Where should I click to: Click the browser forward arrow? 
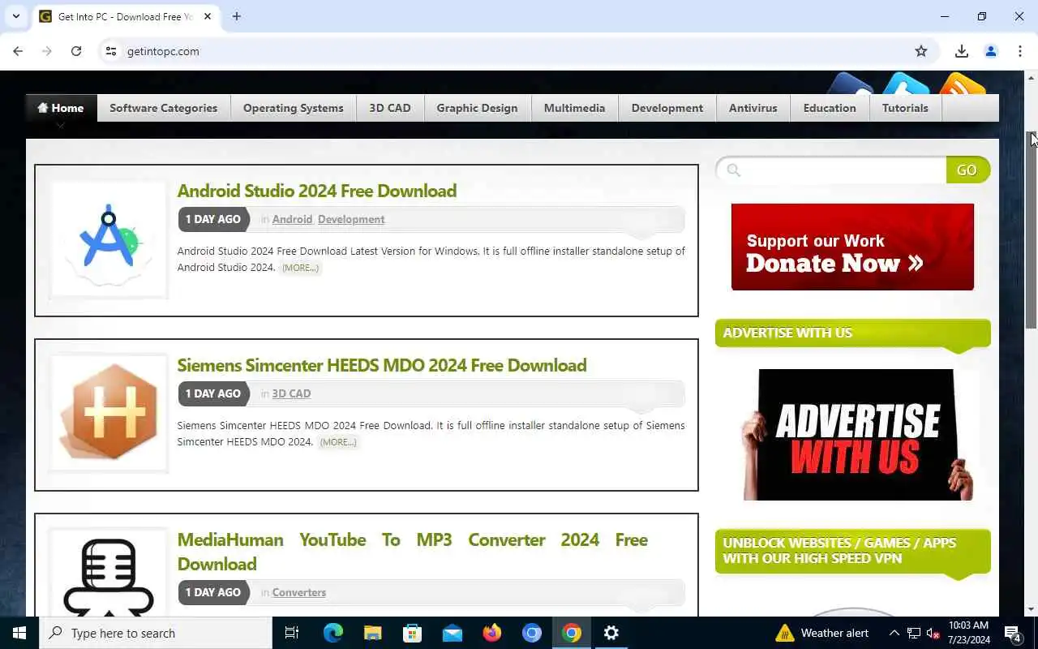tap(47, 51)
